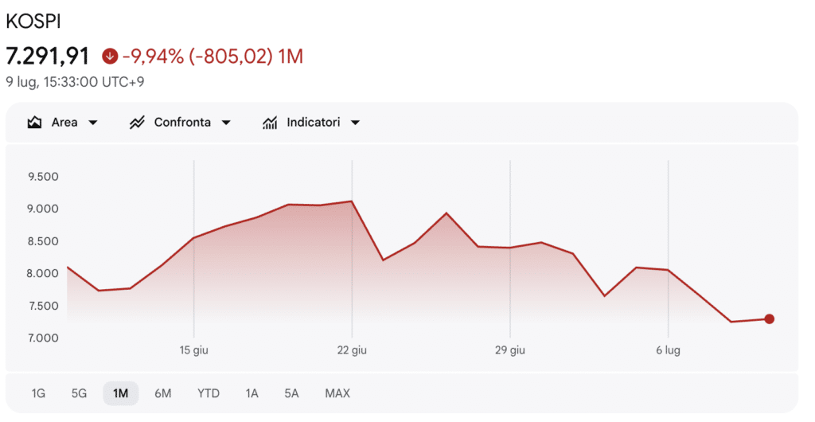815x422 pixels.
Task: Open the Indicatori menu
Action: [x=311, y=123]
